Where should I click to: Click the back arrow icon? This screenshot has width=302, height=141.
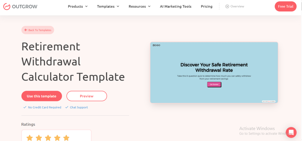point(26,30)
